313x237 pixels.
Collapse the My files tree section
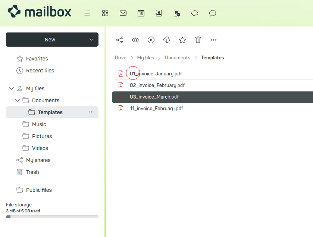pos(12,88)
